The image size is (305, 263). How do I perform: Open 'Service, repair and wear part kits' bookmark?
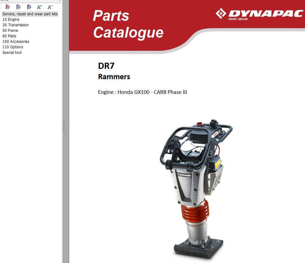click(30, 14)
